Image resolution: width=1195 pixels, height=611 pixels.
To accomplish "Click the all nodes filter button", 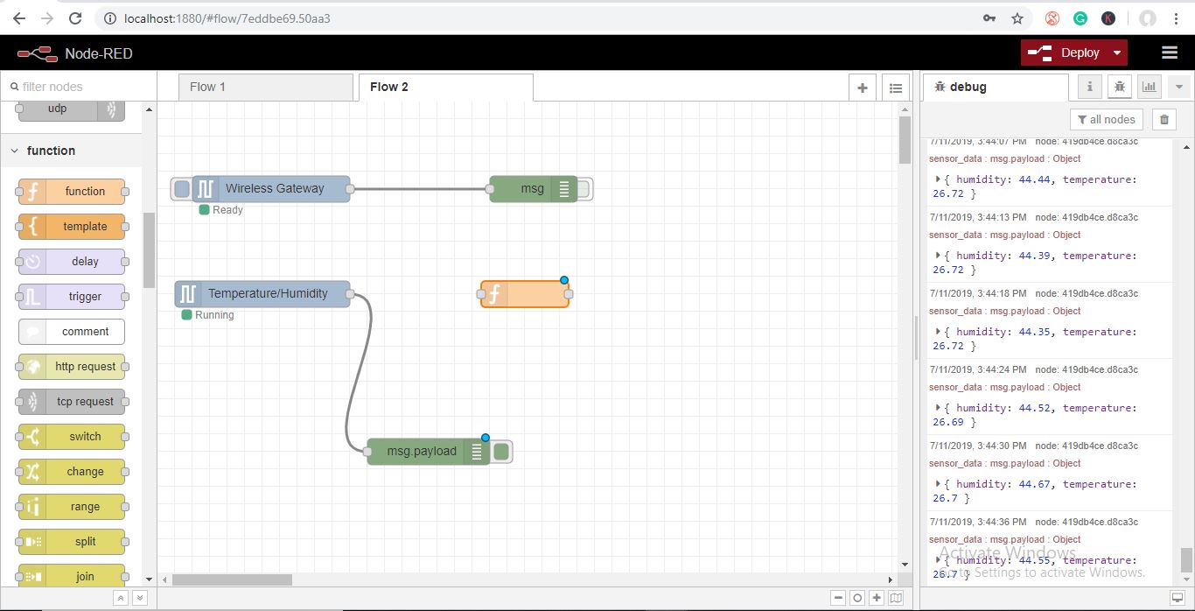I will [x=1106, y=120].
